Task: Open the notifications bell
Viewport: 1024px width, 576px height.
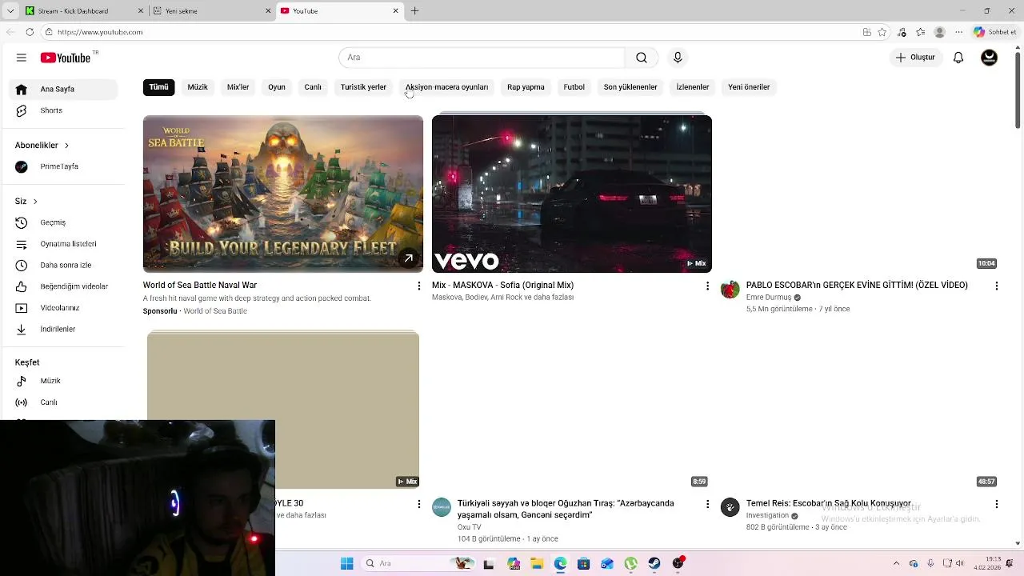Action: point(958,58)
